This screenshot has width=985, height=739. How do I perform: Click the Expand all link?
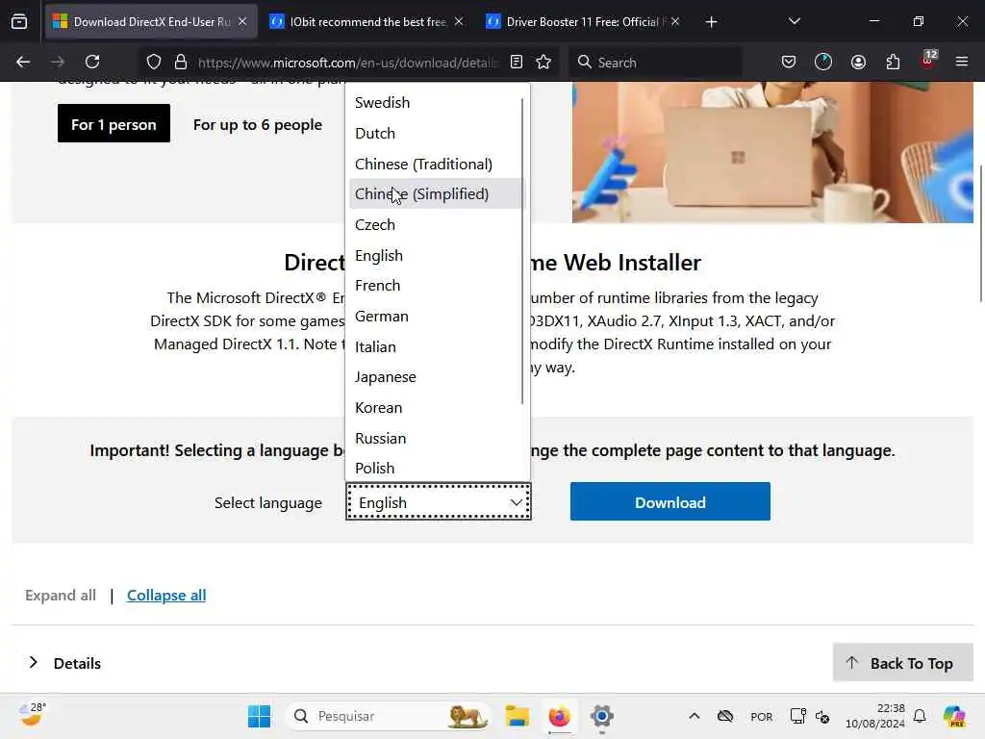(61, 595)
